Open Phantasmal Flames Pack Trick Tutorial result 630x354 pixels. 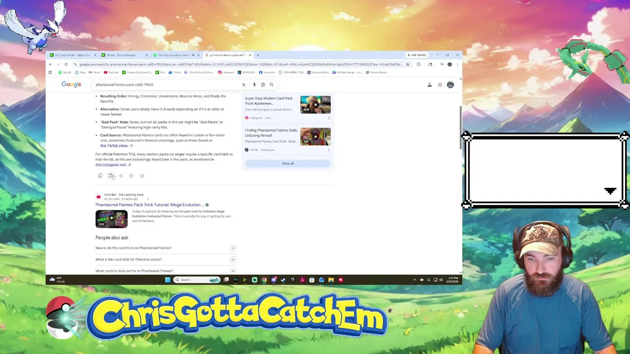(x=150, y=205)
